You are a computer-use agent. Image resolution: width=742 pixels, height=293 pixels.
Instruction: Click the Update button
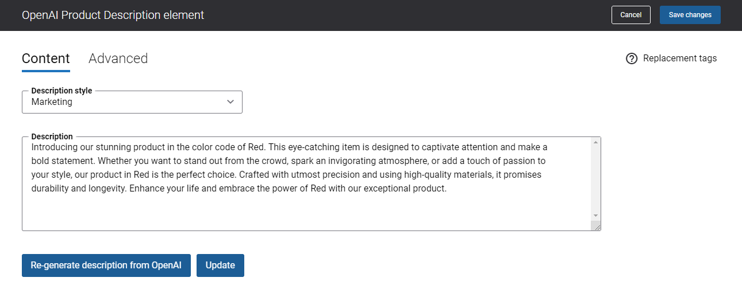point(220,265)
